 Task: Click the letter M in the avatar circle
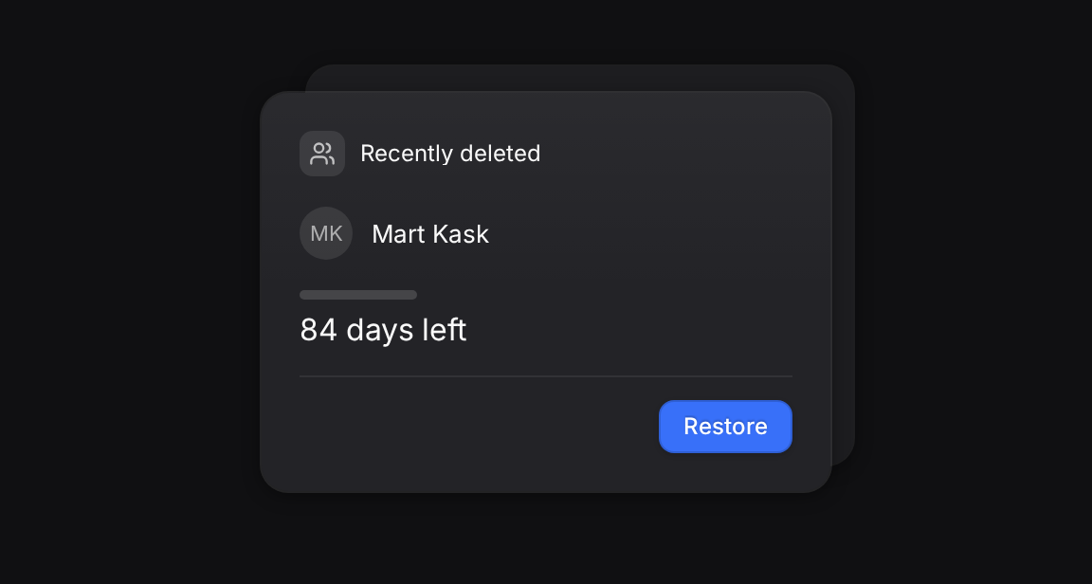pos(318,234)
